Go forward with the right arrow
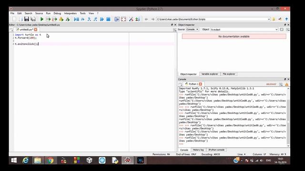Viewport: 305px width, 171px height. 152,19
